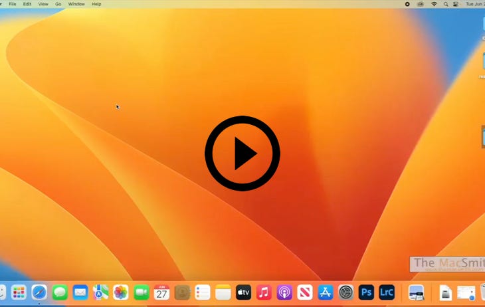Click the screen recording status icon

tap(407, 4)
